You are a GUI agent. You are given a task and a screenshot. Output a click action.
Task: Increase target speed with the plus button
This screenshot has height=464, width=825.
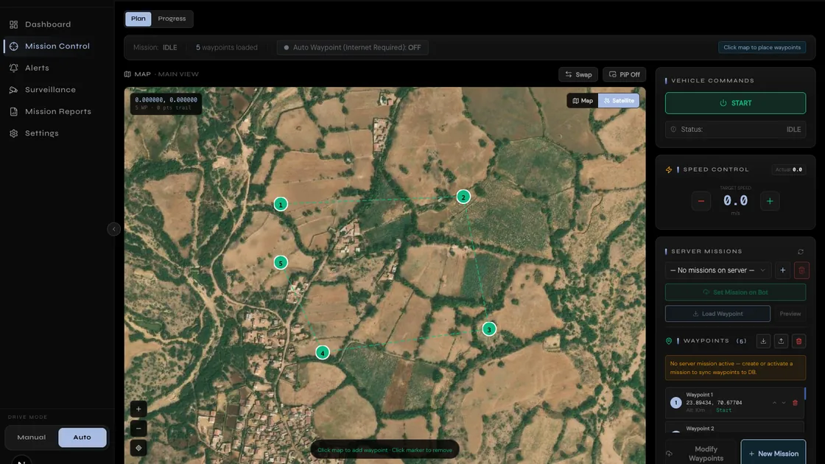coord(770,201)
